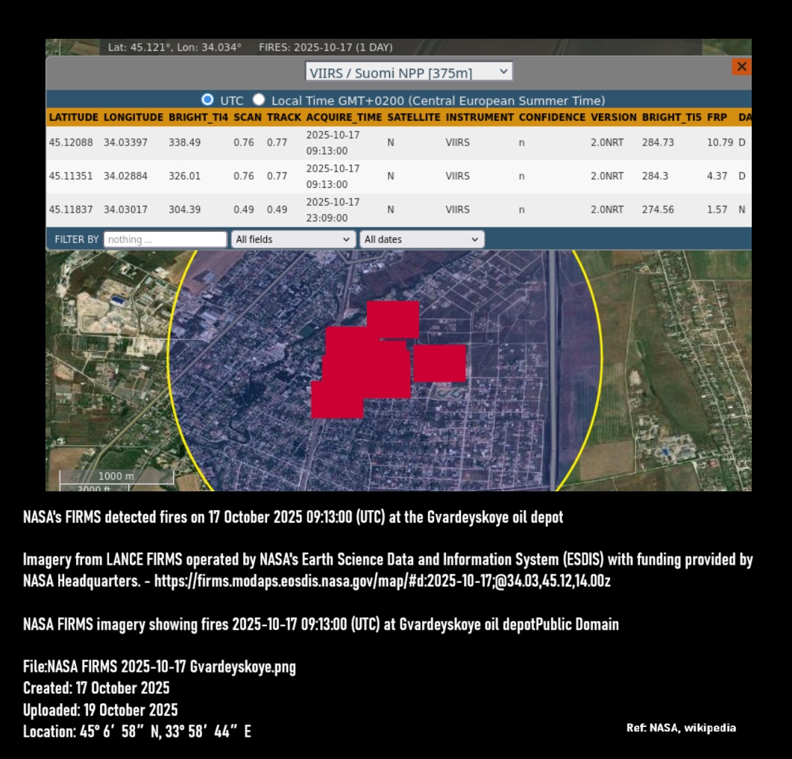Sort by CONFIDENCE column header
The height and width of the screenshot is (759, 792).
pyautogui.click(x=552, y=118)
